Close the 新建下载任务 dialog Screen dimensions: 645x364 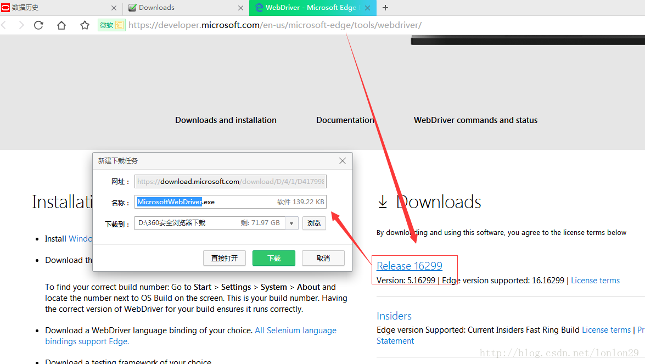tap(342, 161)
